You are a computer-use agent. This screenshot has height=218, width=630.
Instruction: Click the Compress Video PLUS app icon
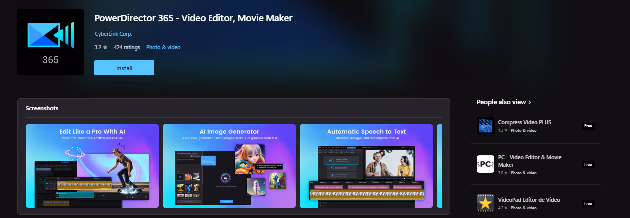click(x=485, y=126)
